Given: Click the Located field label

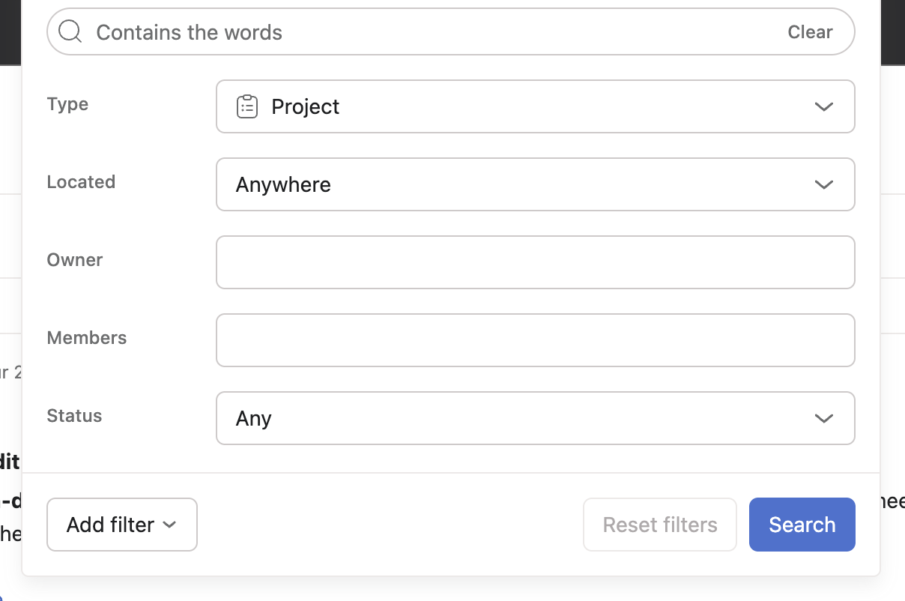Looking at the screenshot, I should tap(81, 182).
